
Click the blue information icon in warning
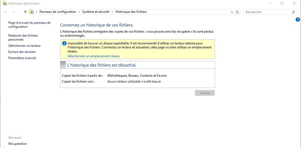point(64,43)
